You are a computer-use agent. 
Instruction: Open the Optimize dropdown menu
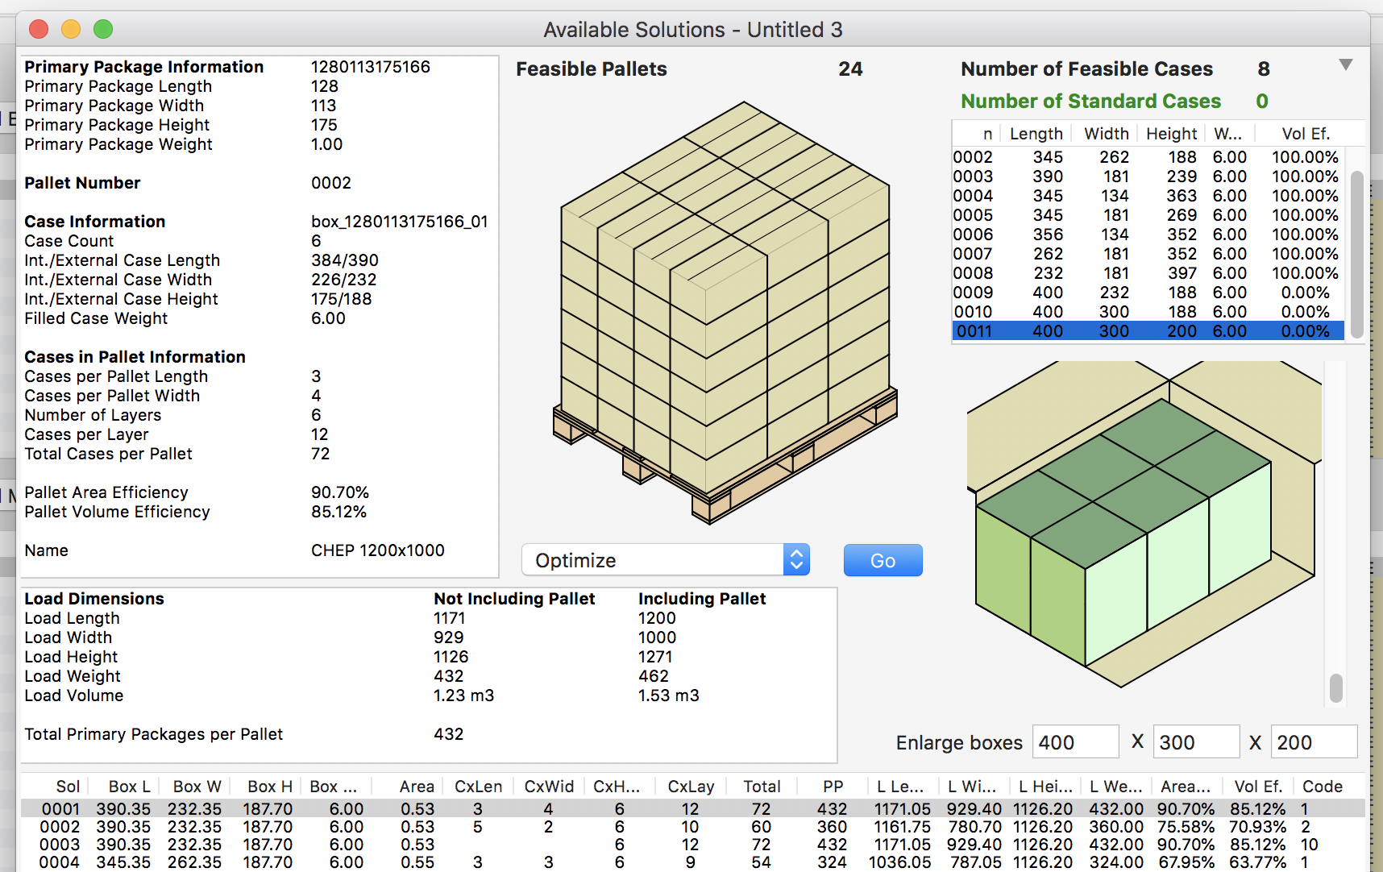pos(665,560)
